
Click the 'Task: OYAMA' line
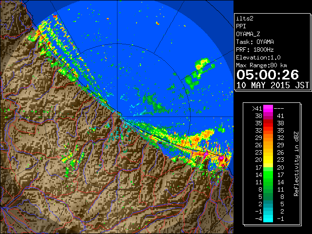point(255,42)
